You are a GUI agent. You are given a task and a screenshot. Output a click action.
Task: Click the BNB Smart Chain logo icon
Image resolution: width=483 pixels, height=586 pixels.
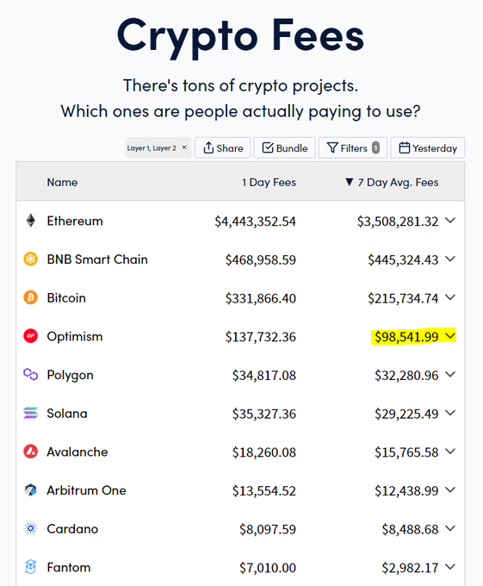point(31,259)
